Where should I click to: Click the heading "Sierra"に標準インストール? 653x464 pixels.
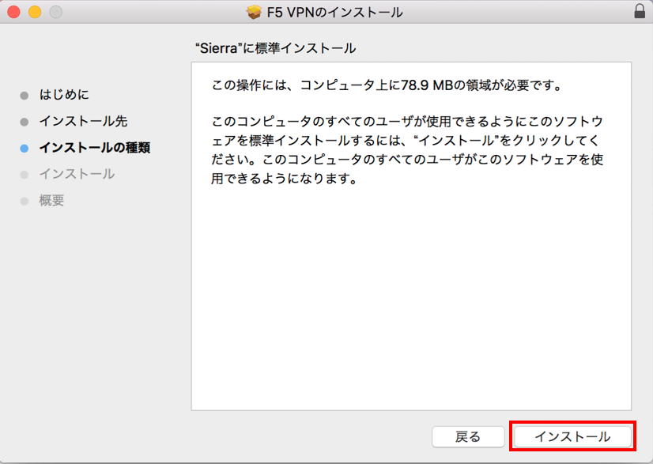pos(276,48)
